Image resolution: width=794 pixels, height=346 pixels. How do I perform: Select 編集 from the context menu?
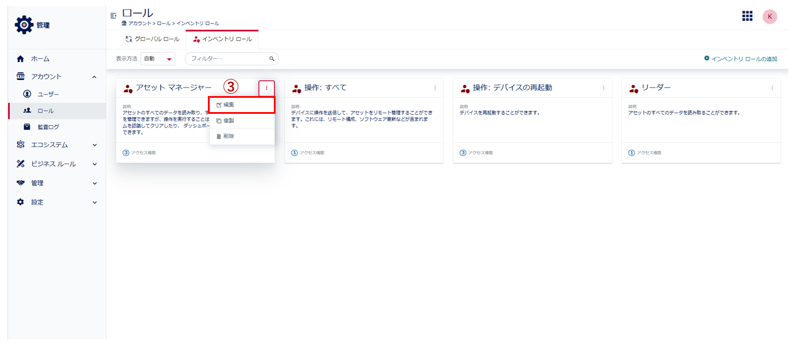coord(242,105)
